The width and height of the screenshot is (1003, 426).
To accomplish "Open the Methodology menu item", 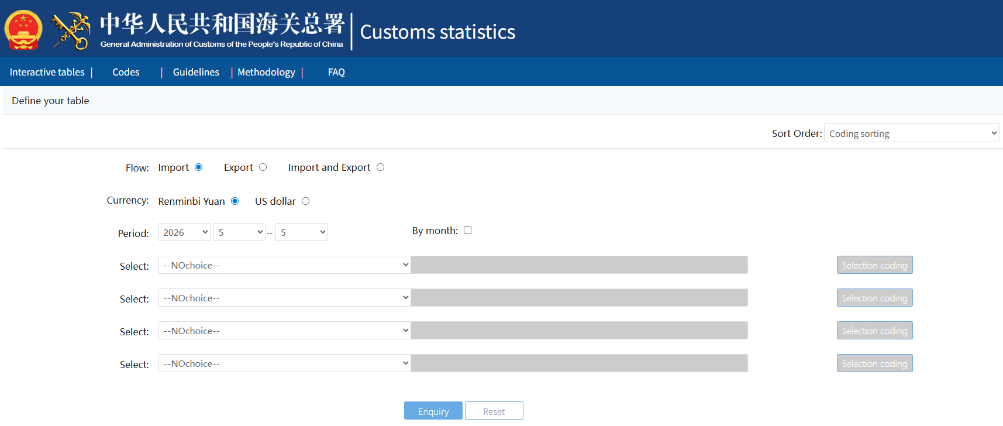I will tap(266, 72).
